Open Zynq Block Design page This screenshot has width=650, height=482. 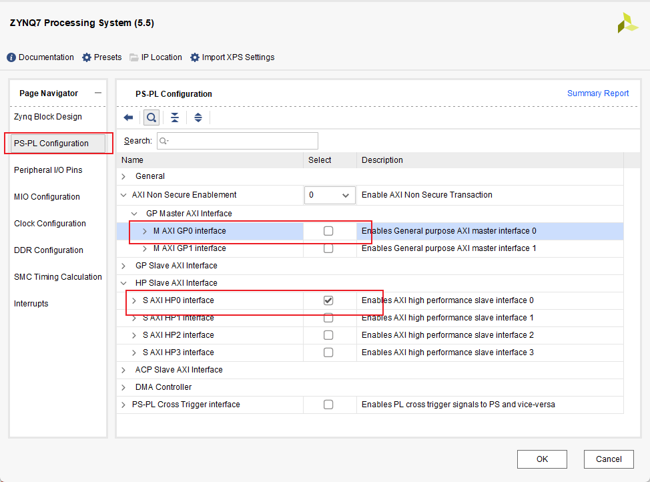(48, 117)
